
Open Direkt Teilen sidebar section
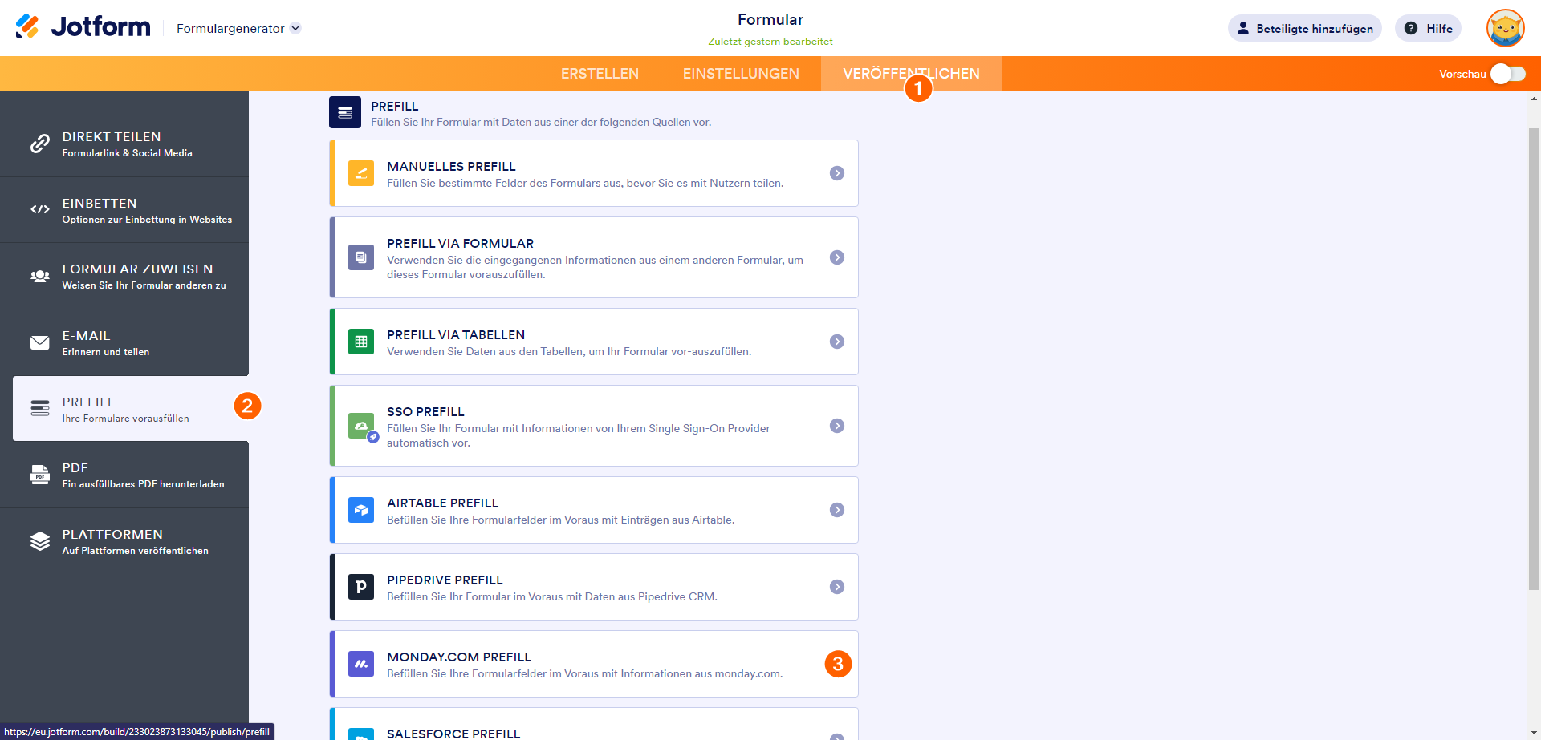pos(124,144)
